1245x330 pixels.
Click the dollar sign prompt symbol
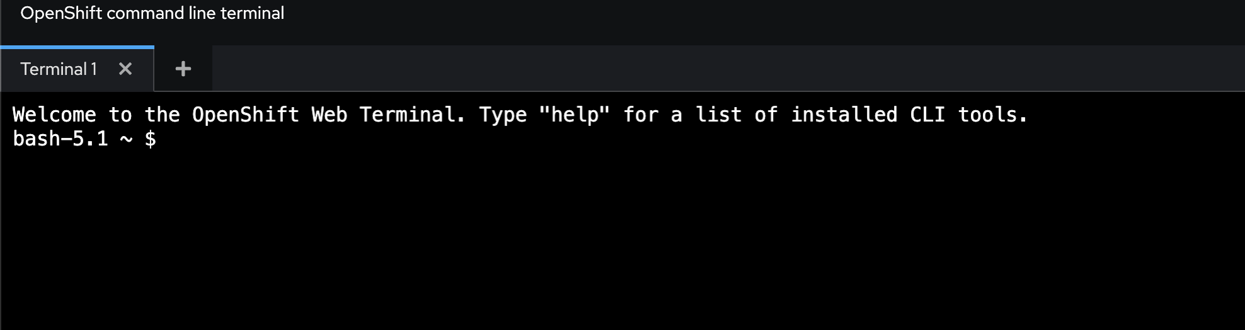tap(150, 139)
